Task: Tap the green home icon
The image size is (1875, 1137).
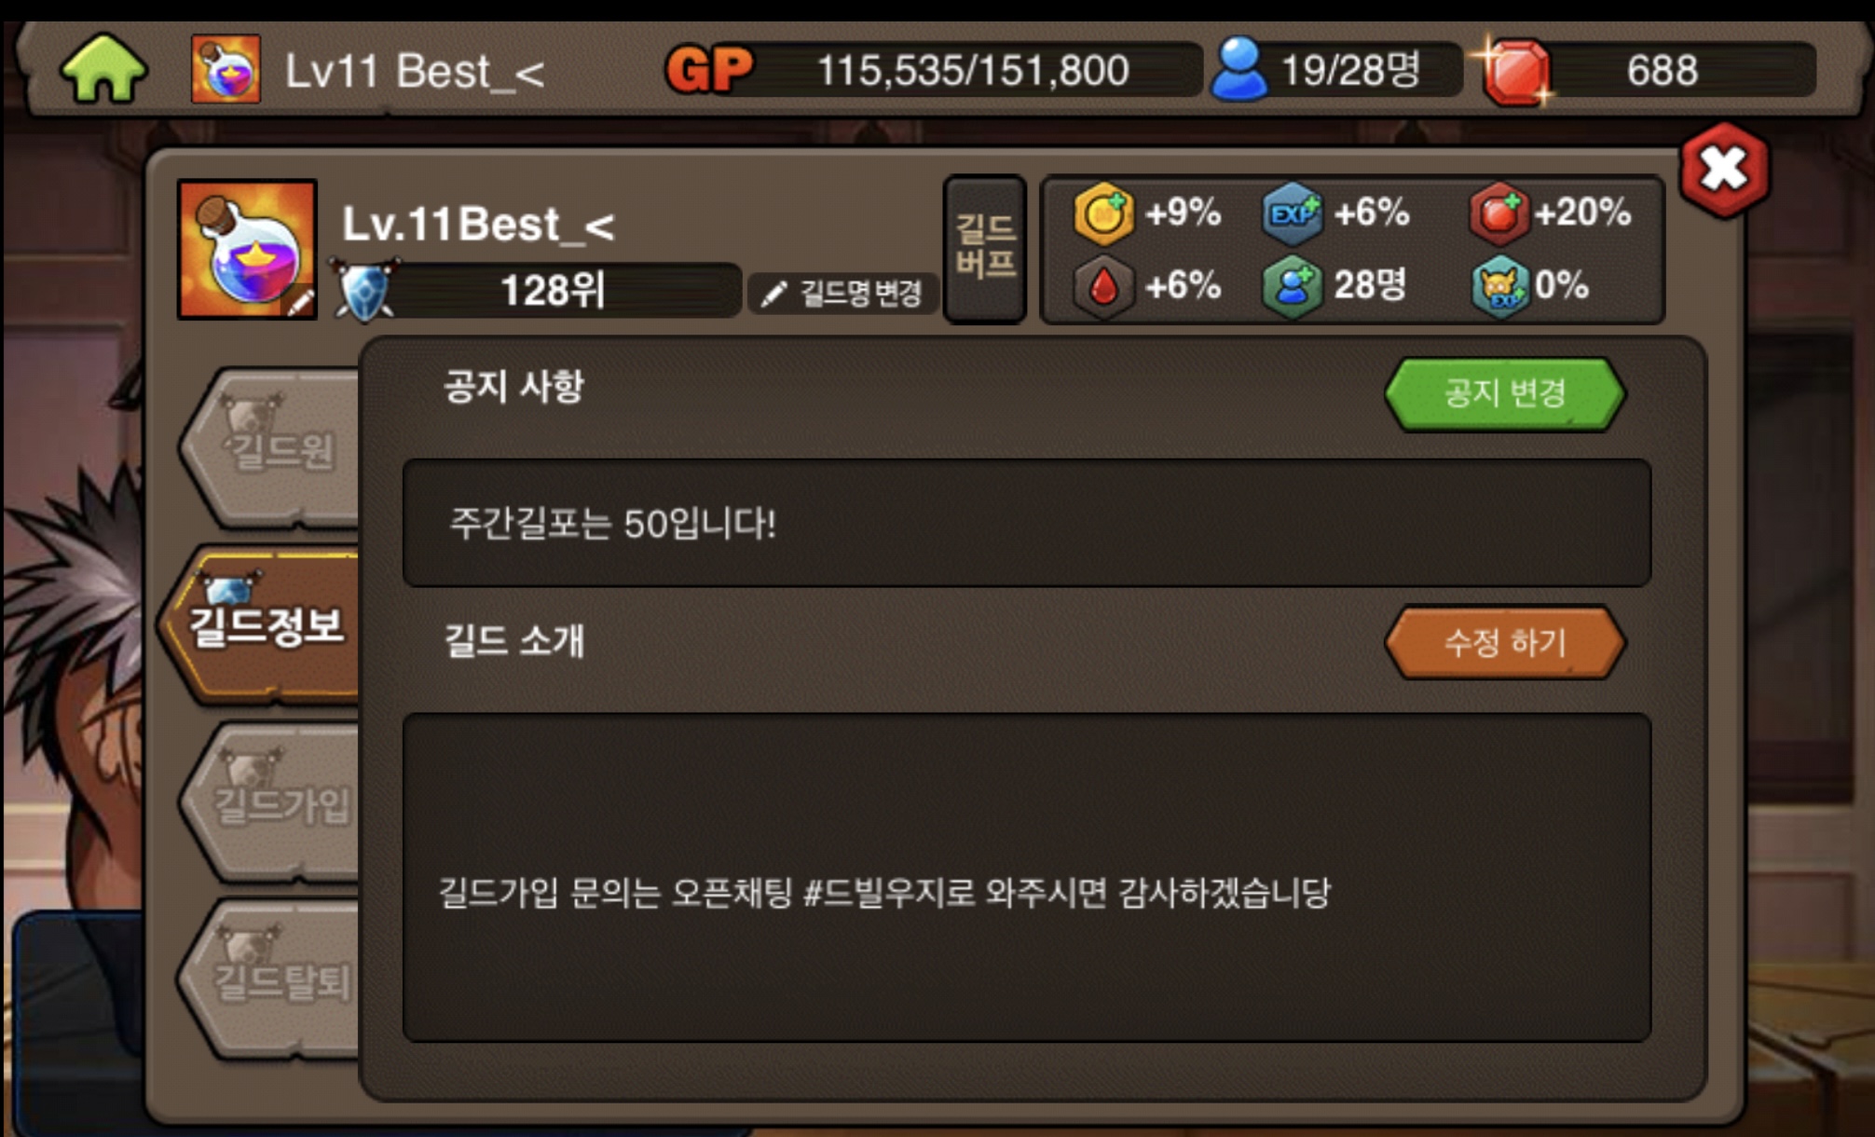Action: coord(103,68)
